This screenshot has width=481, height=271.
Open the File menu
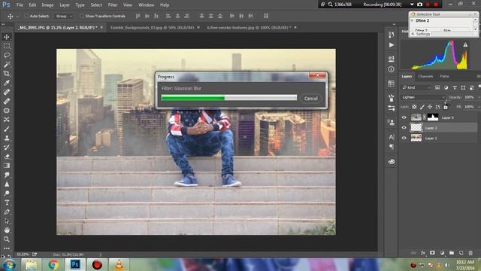pyautogui.click(x=20, y=5)
